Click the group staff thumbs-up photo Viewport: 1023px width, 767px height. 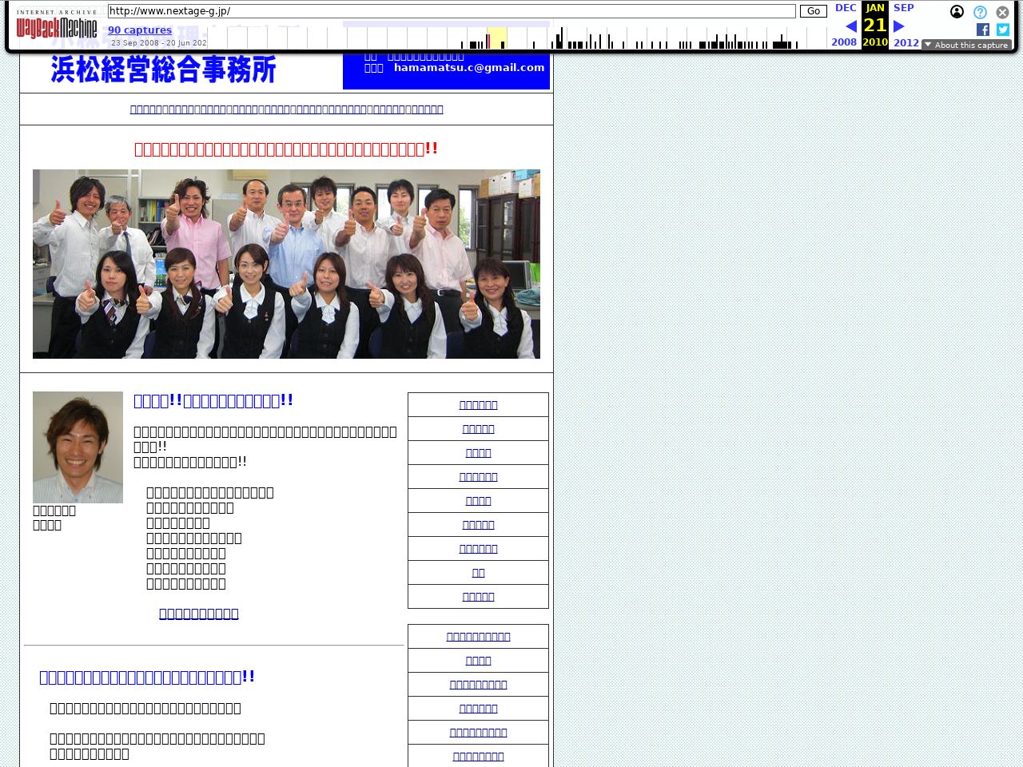tap(286, 264)
